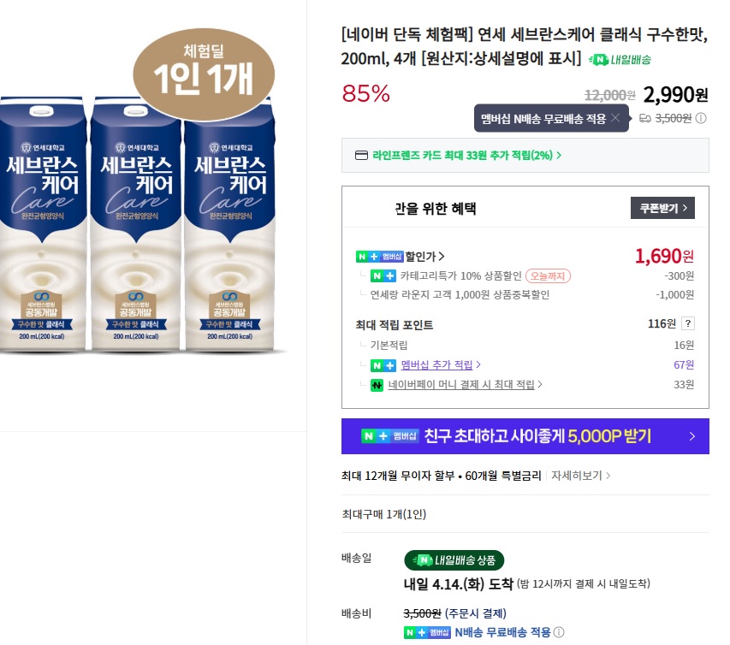Click the credit card icon for 라인프렌즈 카드
The width and height of the screenshot is (730, 645).
click(361, 156)
